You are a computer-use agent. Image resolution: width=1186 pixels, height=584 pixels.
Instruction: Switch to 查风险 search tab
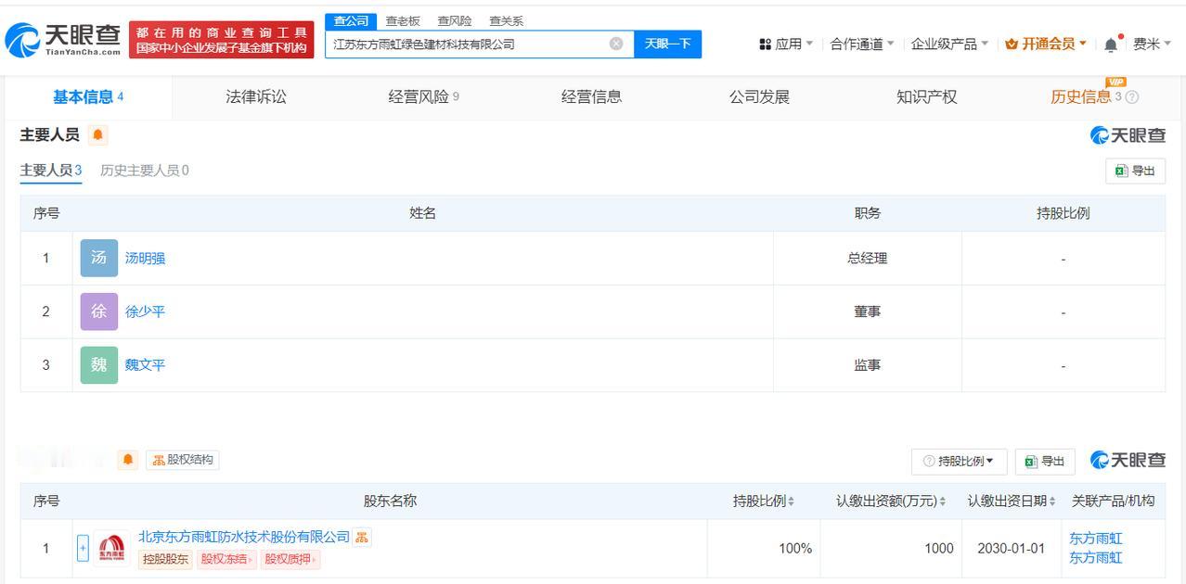455,21
